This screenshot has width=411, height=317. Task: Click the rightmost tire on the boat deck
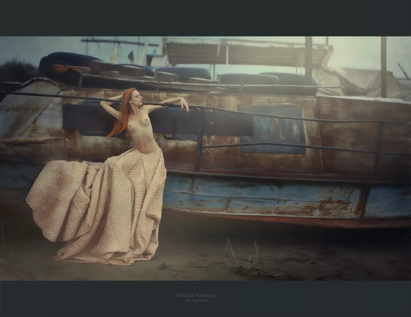tap(288, 79)
